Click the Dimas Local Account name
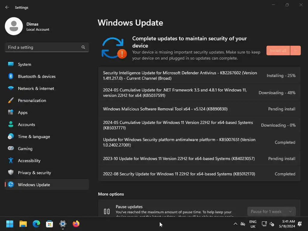The height and width of the screenshot is (231, 308). coord(38,26)
